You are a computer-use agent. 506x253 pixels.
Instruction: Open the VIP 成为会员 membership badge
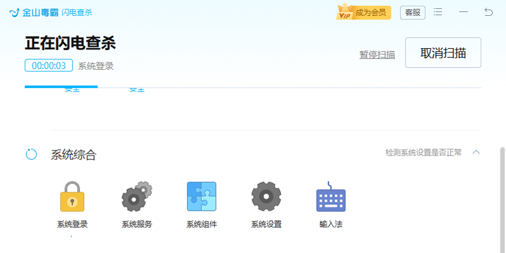coord(364,12)
